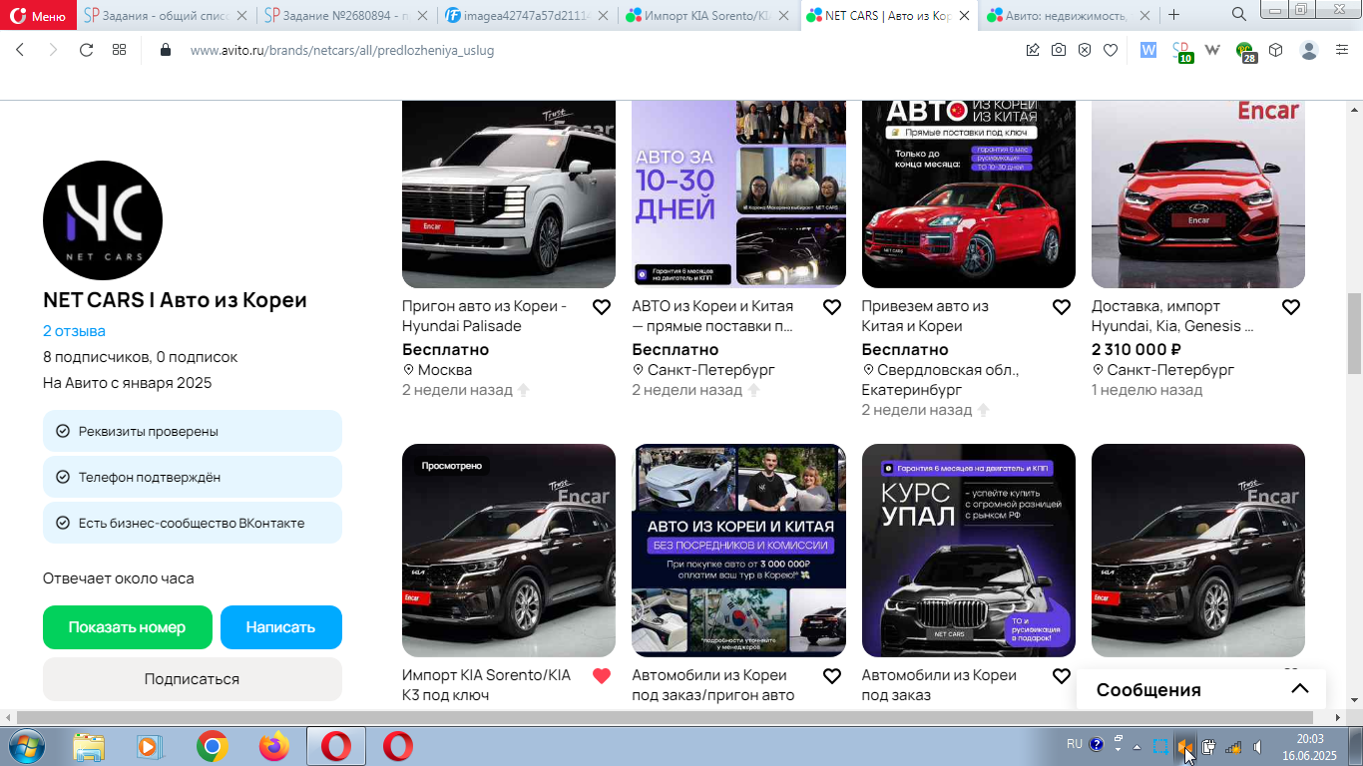Viewport: 1363px width, 766px height.
Task: Open the 'АВТО ЗА 10-30 ДНЕЙ' thumbnail
Action: pos(738,194)
